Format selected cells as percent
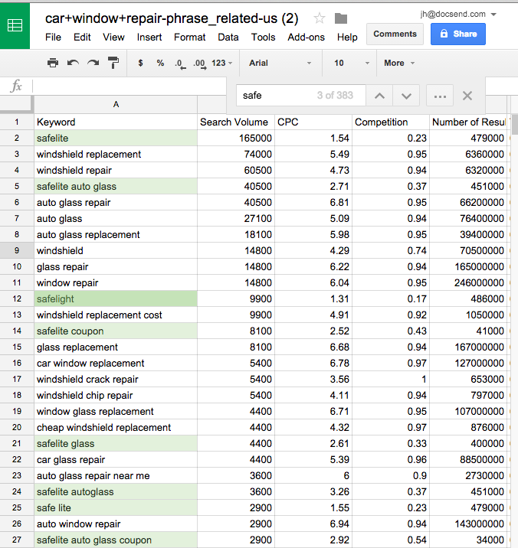The width and height of the screenshot is (518, 548). 160,63
